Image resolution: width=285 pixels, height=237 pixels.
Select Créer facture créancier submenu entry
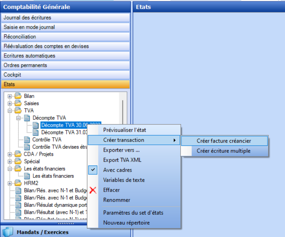point(224,141)
